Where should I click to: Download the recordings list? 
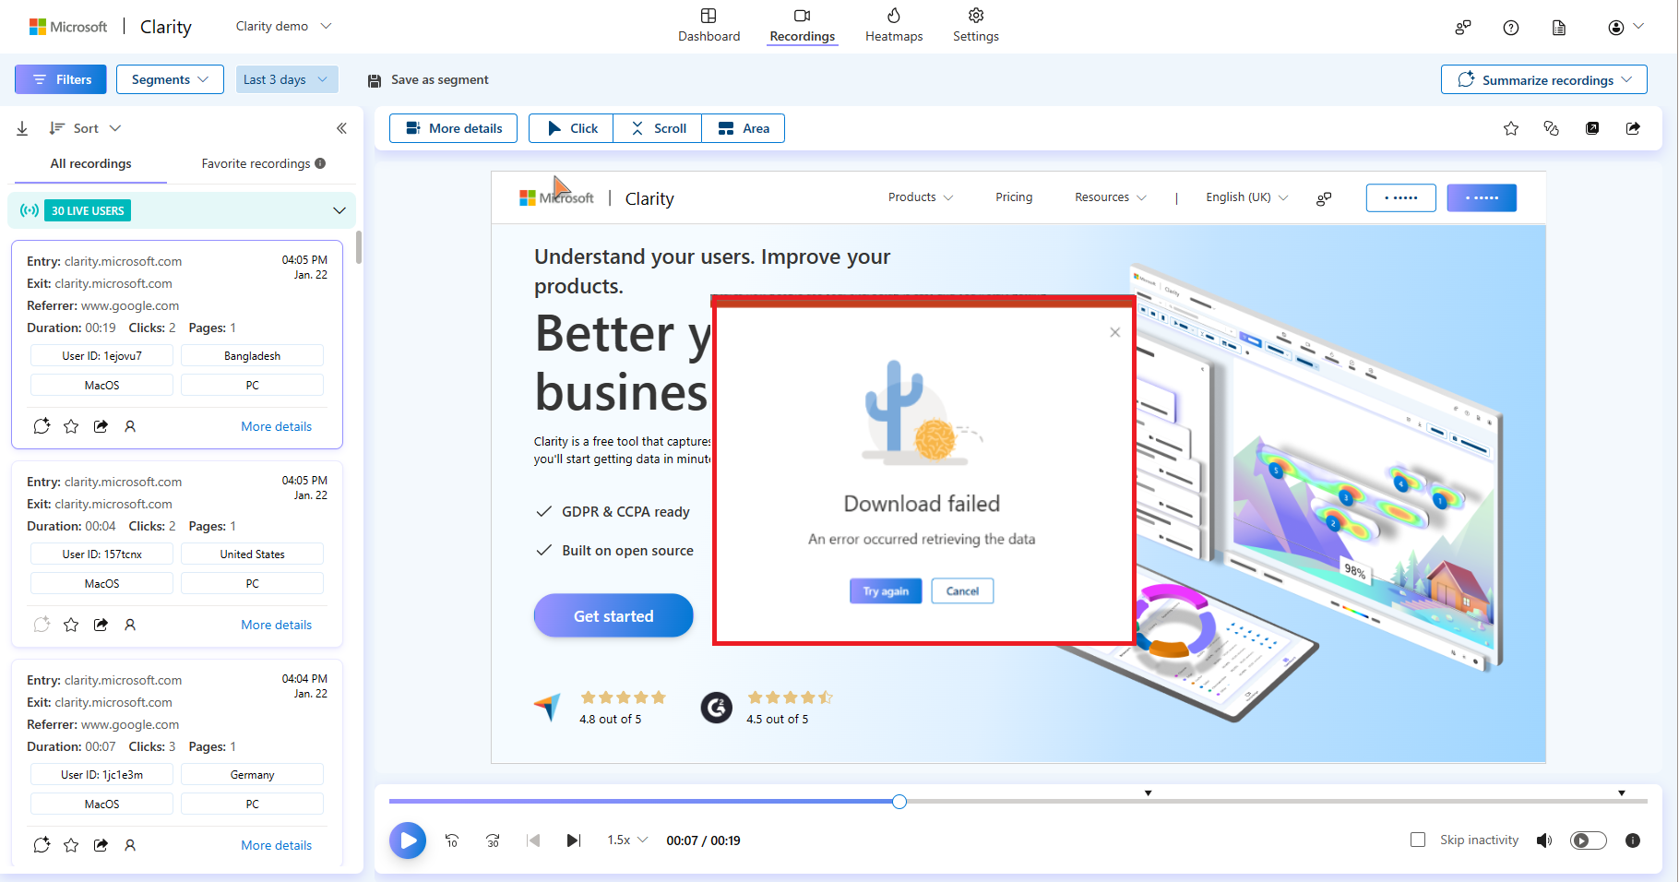point(22,128)
